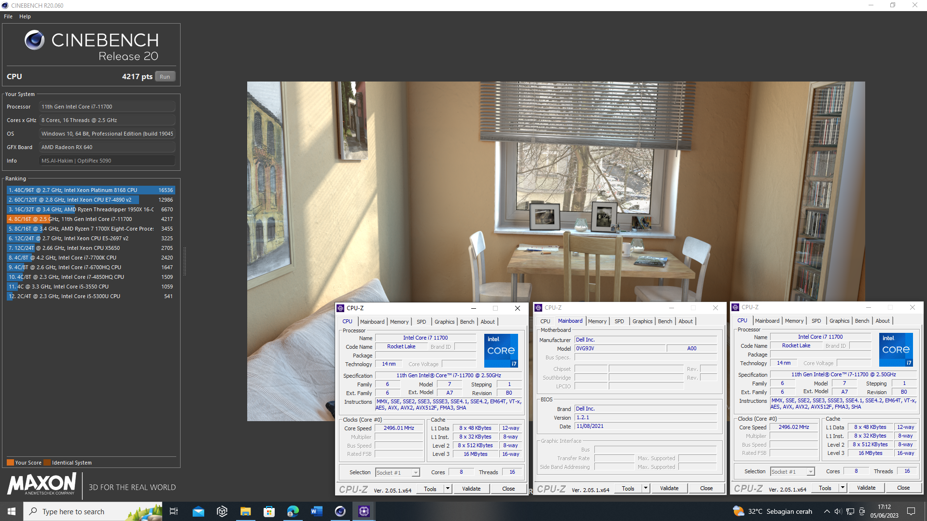Open Bench tab in middle CPU-Z window
This screenshot has height=521, width=927.
coord(665,321)
